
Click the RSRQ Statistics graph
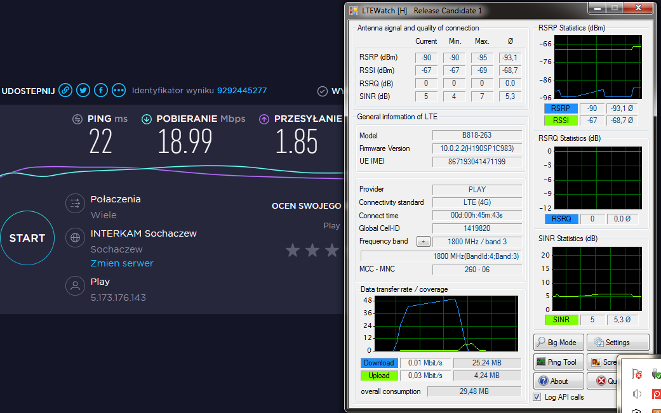(598, 178)
